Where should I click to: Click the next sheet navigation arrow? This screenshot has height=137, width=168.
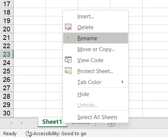pyautogui.click(x=22, y=123)
